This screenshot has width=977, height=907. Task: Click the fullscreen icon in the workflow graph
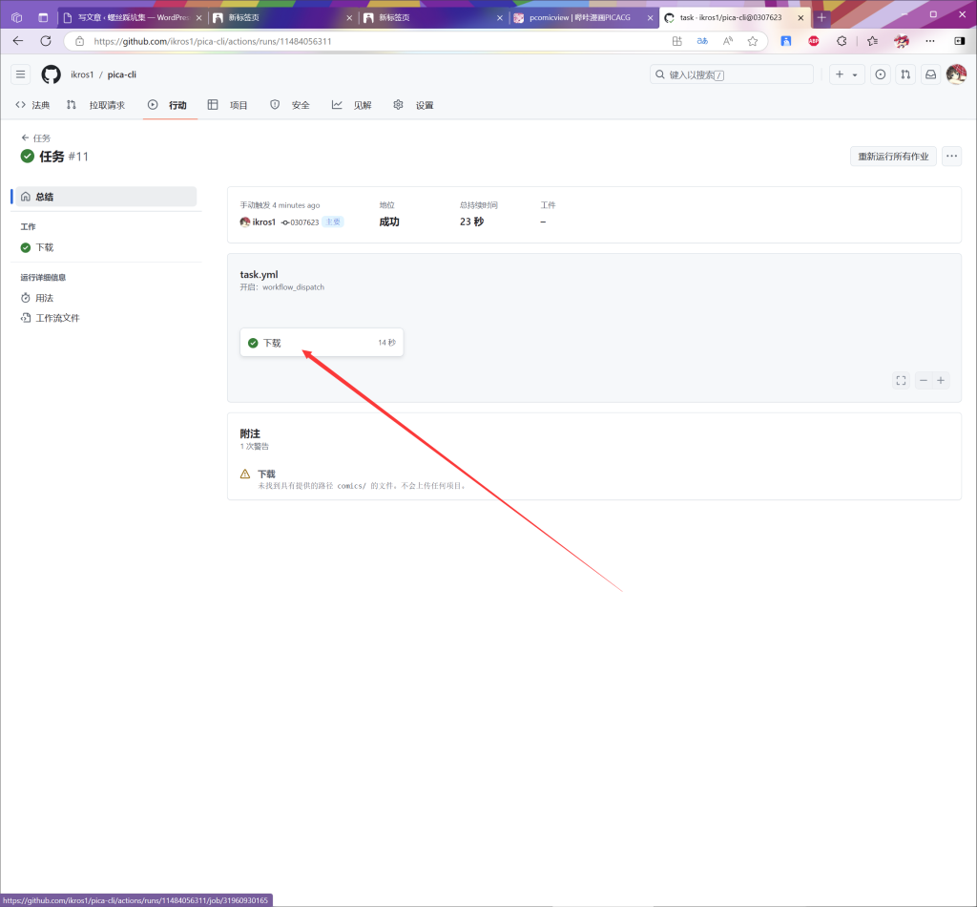click(901, 380)
